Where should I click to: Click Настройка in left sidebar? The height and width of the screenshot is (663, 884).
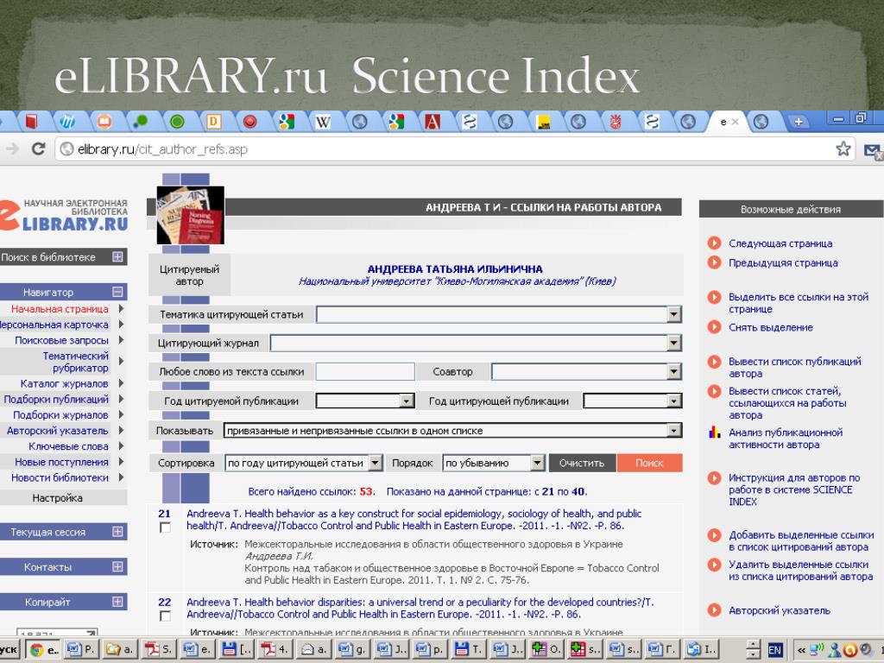(x=58, y=498)
